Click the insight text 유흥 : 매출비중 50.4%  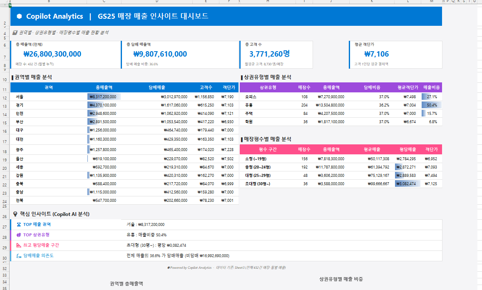click(x=147, y=235)
